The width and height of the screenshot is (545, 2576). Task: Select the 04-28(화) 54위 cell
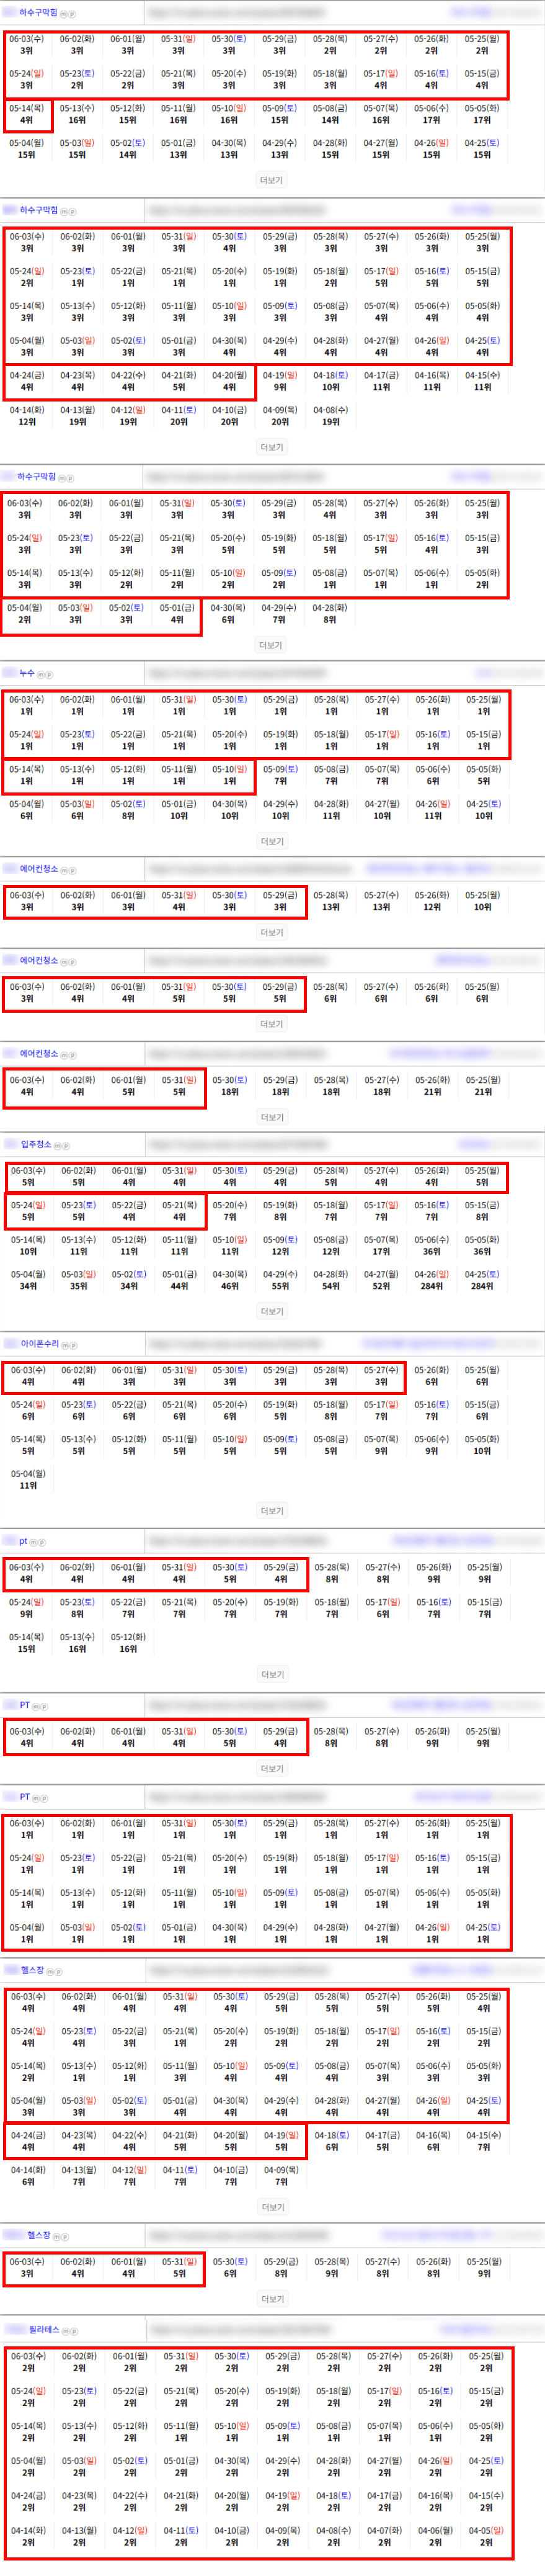click(331, 1281)
